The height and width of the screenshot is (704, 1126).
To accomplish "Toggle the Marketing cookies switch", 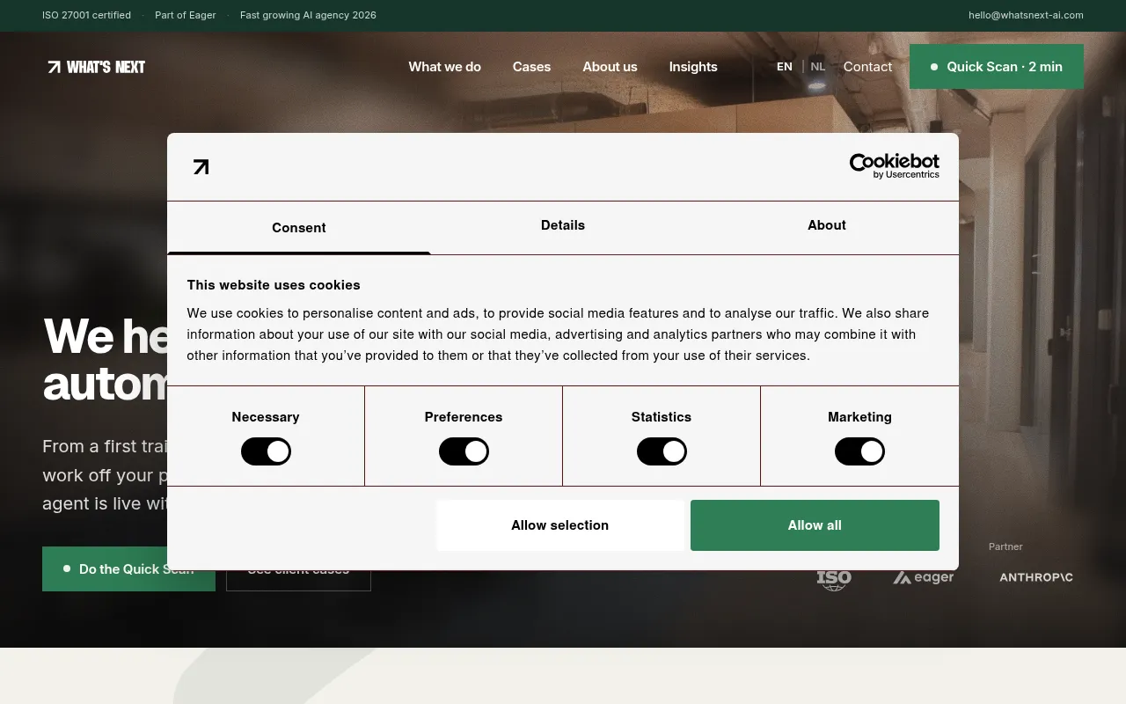I will [x=859, y=451].
